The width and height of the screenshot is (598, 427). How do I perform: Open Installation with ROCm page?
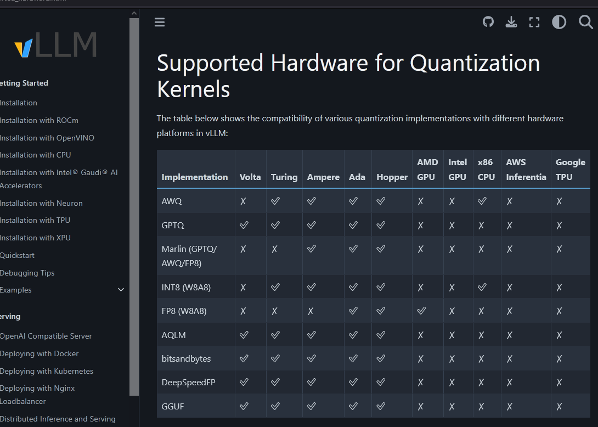coord(39,120)
